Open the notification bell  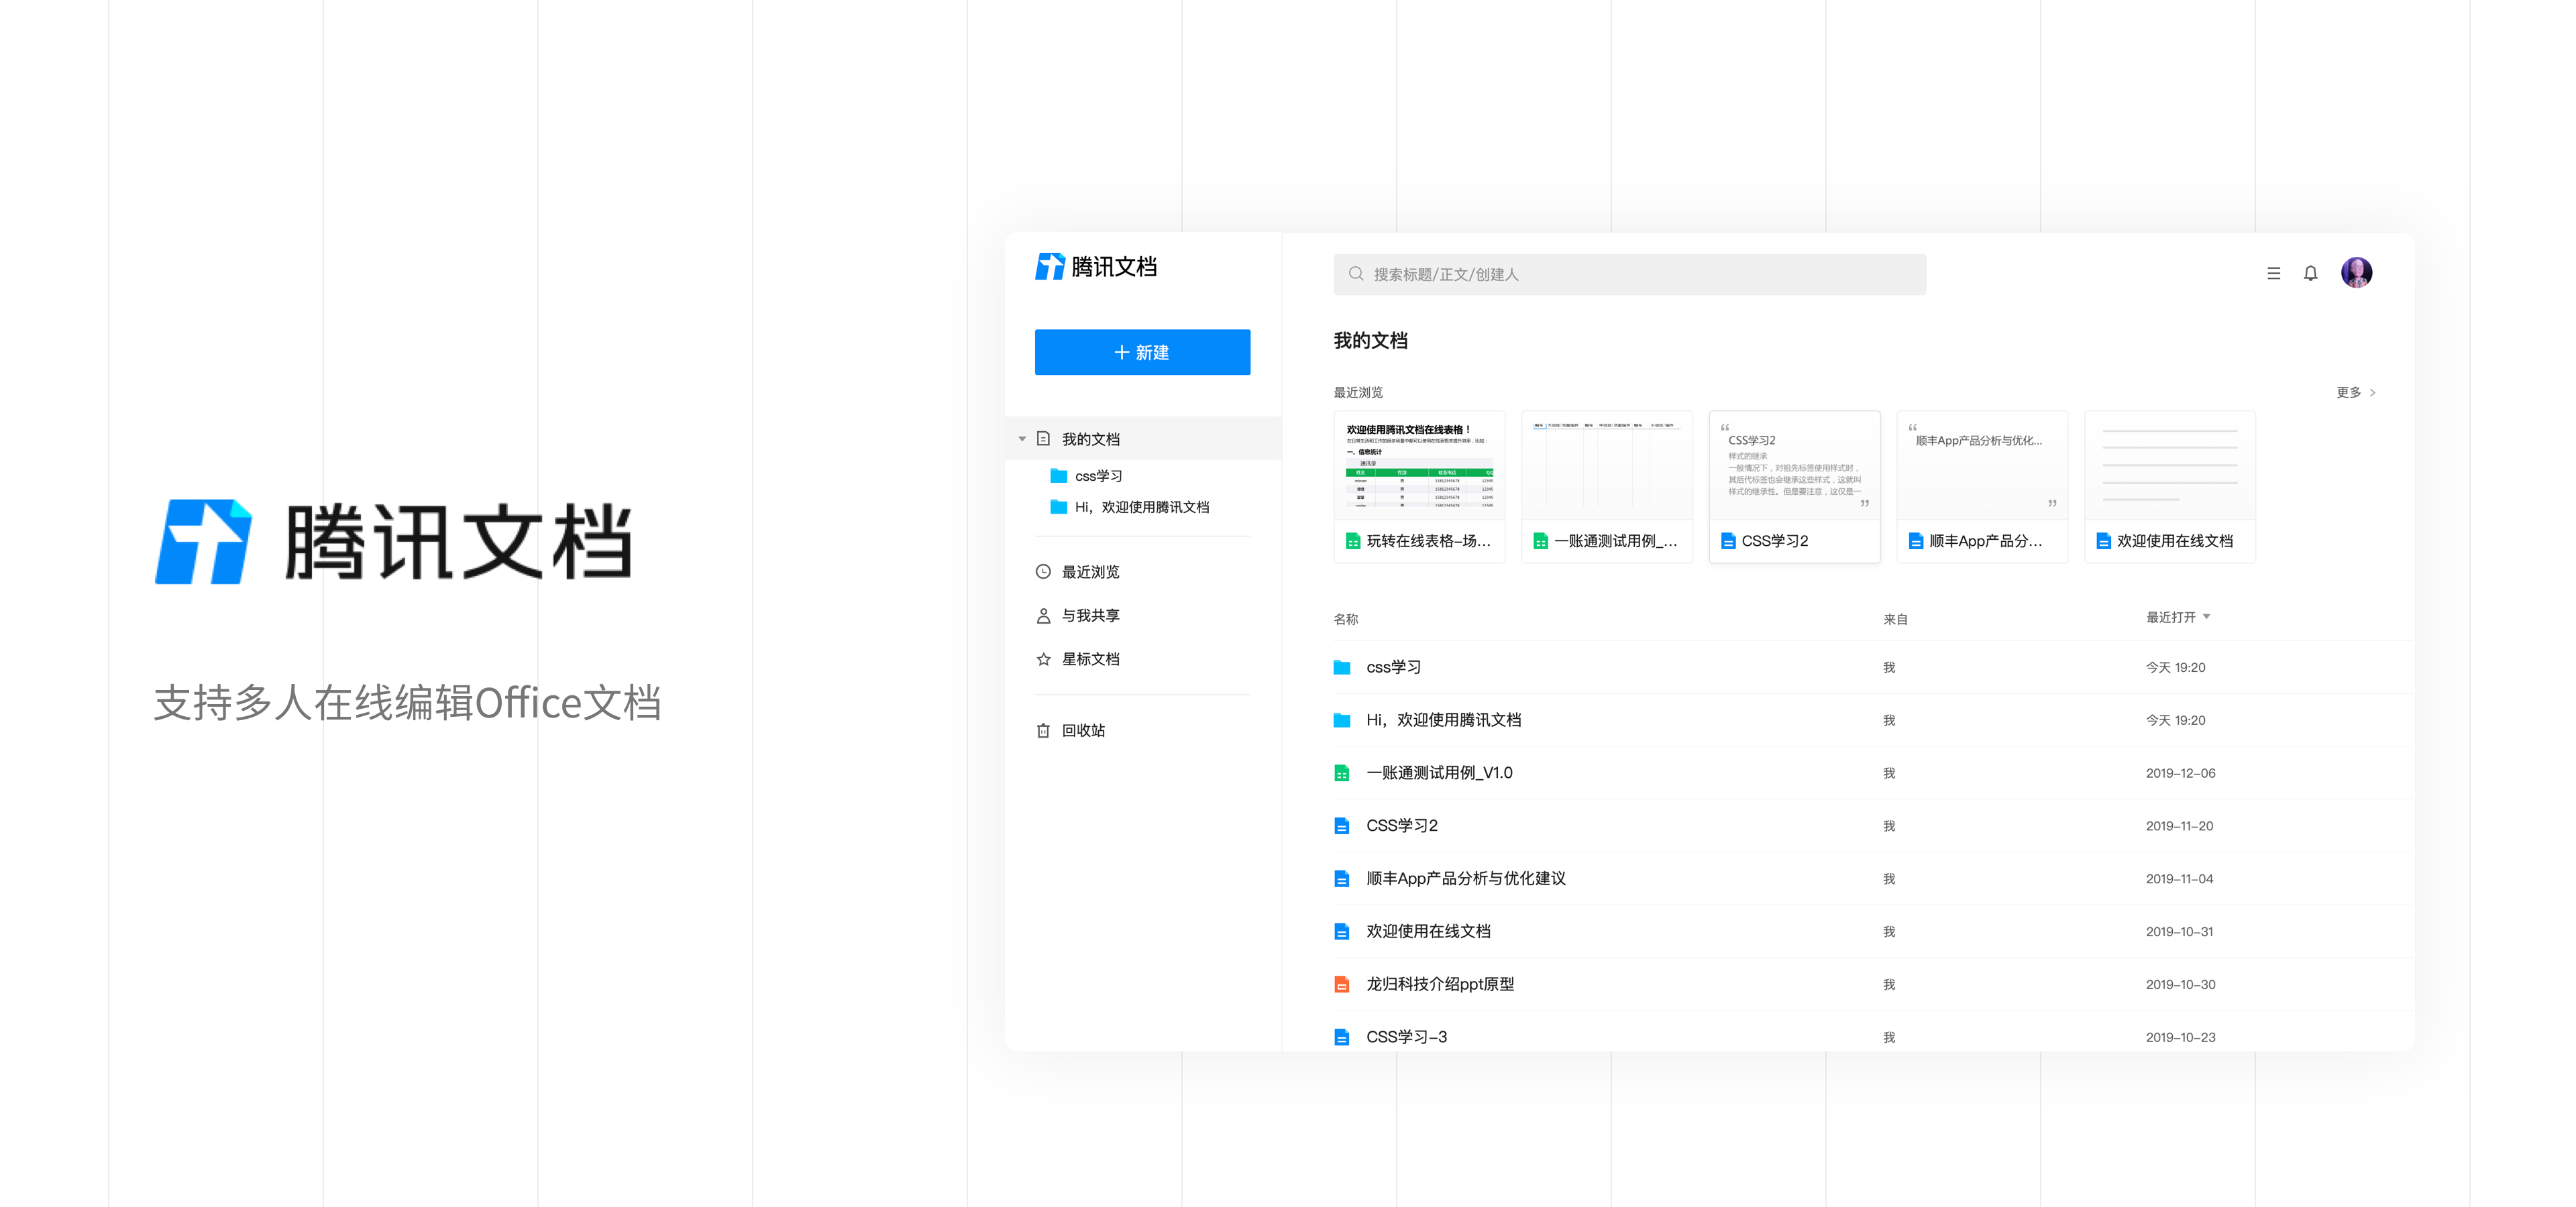(x=2310, y=273)
